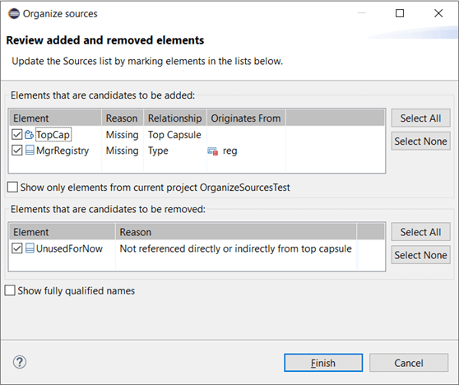Click Select All for elements to be removed

pyautogui.click(x=420, y=232)
